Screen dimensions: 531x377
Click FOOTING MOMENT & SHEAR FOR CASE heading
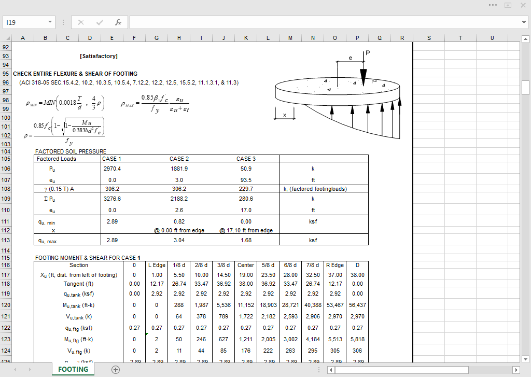point(88,258)
